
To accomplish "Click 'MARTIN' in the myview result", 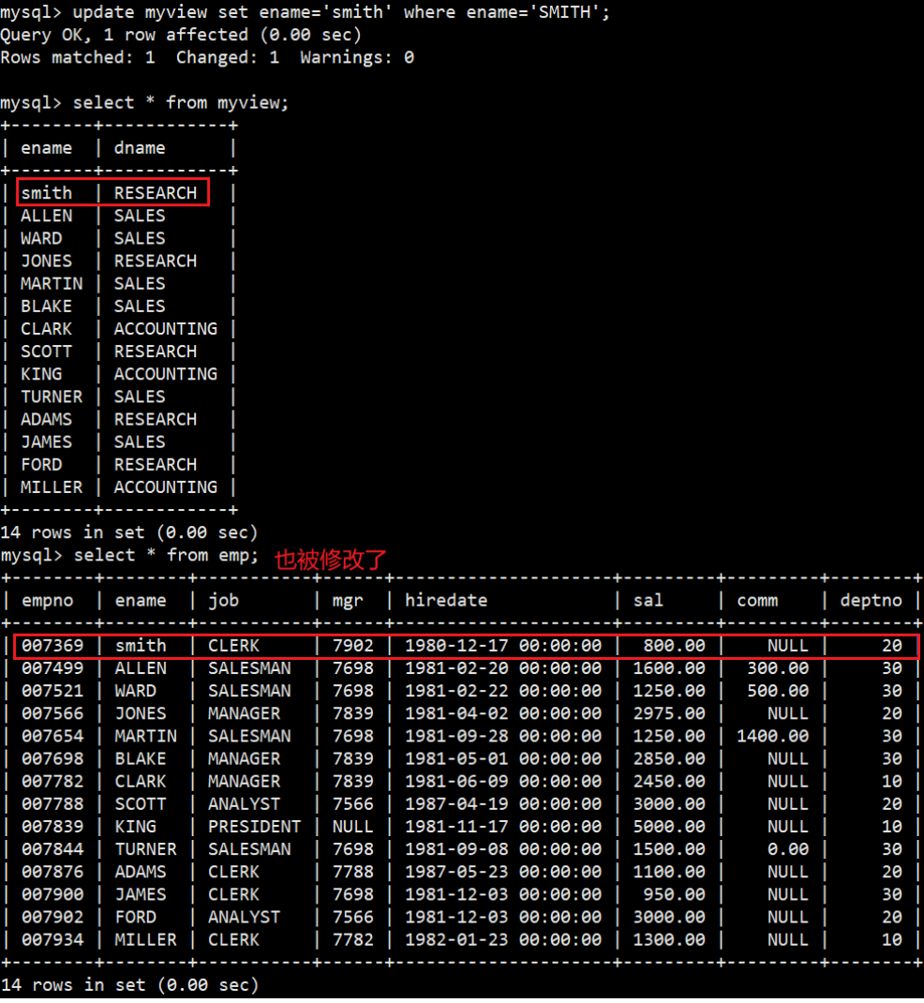I will 52,283.
